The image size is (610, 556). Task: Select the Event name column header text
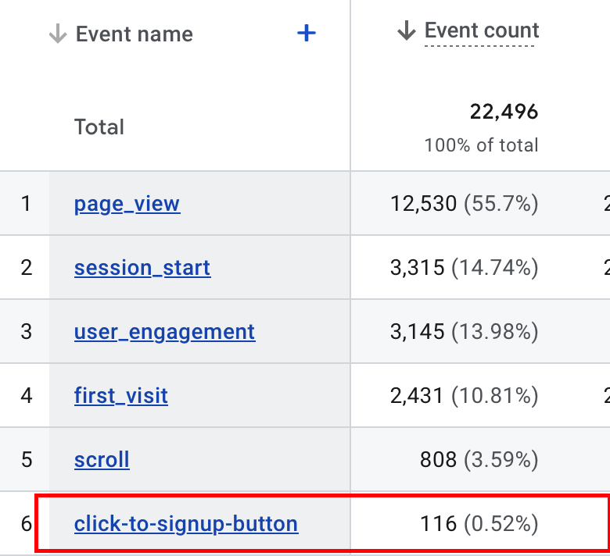tap(134, 34)
